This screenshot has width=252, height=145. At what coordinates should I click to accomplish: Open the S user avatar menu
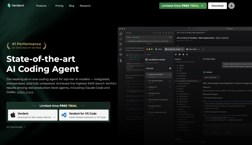coord(231,6)
